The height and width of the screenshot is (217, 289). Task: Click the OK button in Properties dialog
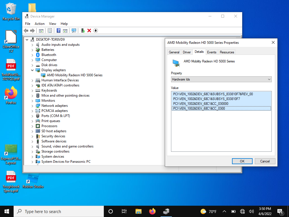coord(242,161)
